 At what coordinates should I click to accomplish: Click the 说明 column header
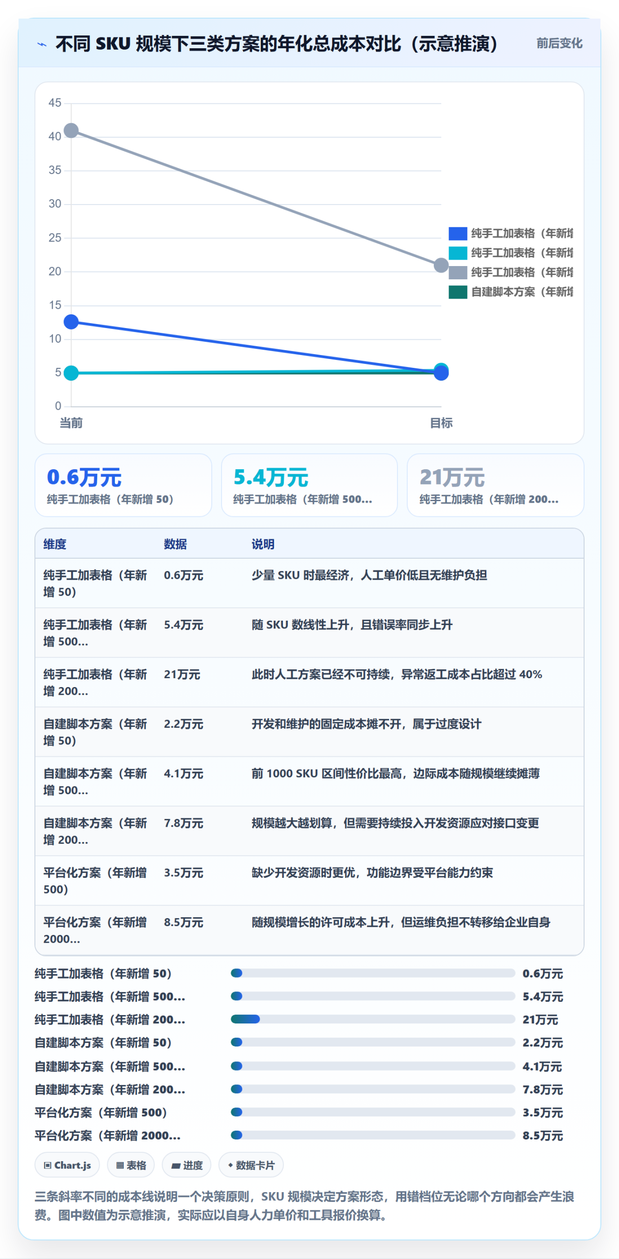pyautogui.click(x=263, y=544)
